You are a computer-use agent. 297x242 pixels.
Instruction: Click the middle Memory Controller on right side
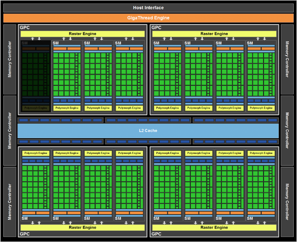point(287,131)
